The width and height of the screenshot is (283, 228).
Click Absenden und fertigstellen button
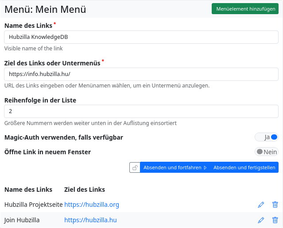244,167
